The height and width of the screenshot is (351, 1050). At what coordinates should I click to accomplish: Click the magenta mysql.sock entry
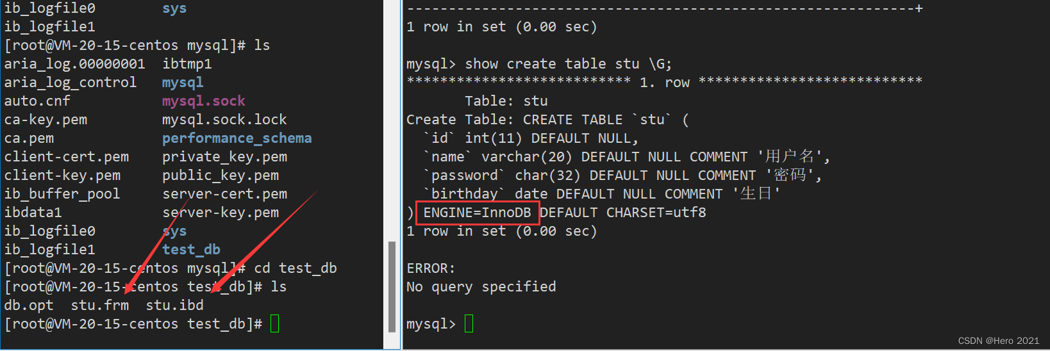pyautogui.click(x=204, y=101)
